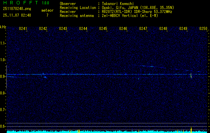Click the meteor count value 7
210x133 pixels.
click(47, 15)
